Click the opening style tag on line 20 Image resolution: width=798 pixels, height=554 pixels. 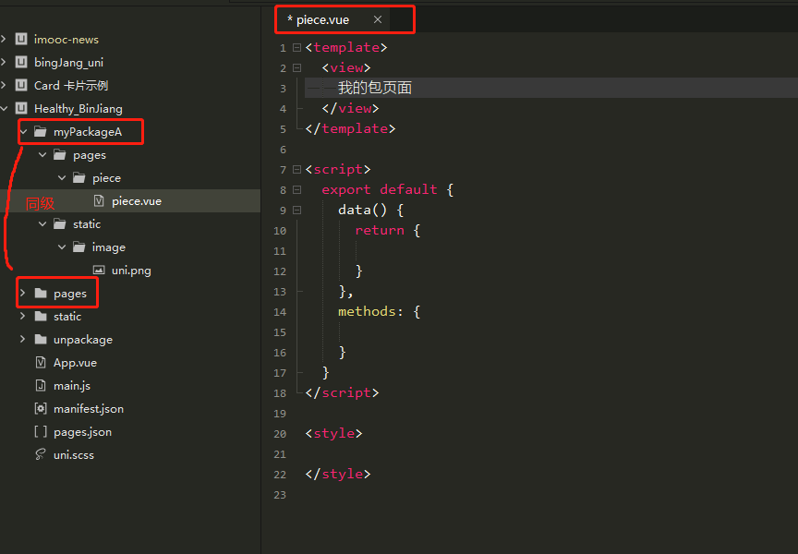point(333,433)
